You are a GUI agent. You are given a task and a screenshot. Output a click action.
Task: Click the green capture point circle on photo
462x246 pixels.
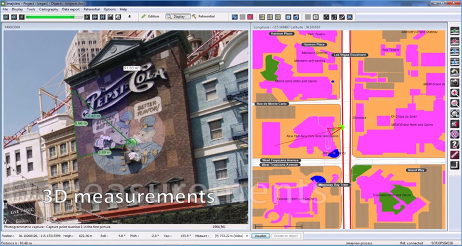(132, 143)
